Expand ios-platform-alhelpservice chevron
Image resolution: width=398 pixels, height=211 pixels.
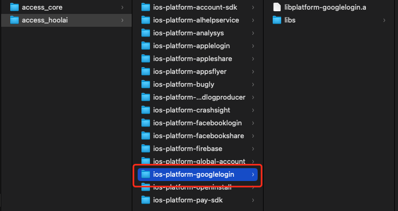(x=253, y=20)
